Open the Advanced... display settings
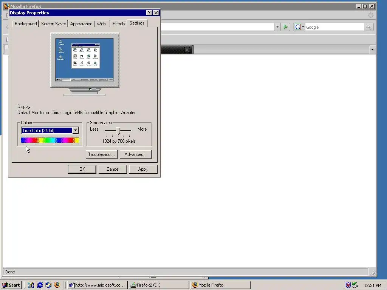The image size is (387, 290). [136, 154]
